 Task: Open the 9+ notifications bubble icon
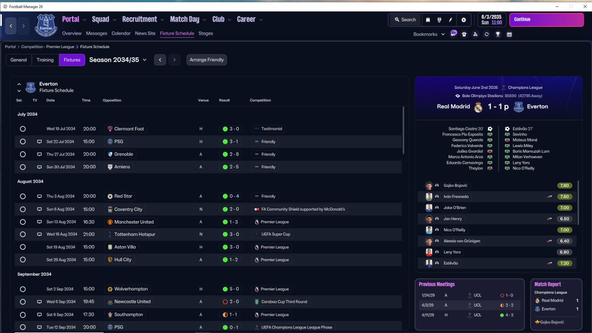[x=454, y=33]
